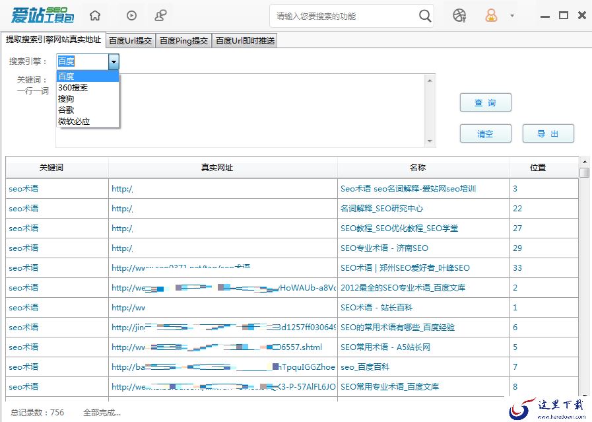Screen dimensions: 592x422
Task: Click the 爱站SEO工具包 logo
Action: tap(42, 15)
